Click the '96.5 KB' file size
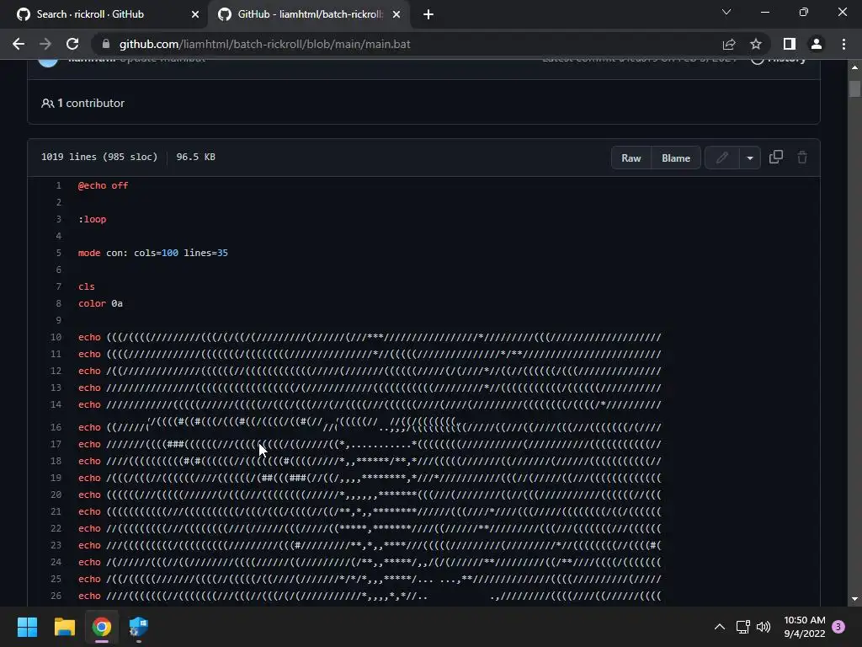The width and height of the screenshot is (862, 647). pyautogui.click(x=195, y=157)
